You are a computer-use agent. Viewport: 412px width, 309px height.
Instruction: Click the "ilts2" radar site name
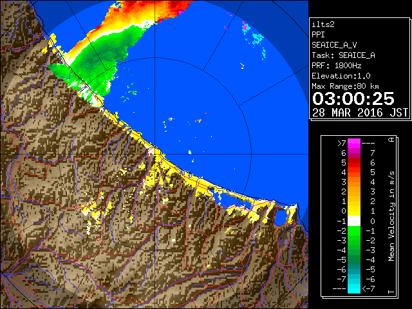click(323, 24)
